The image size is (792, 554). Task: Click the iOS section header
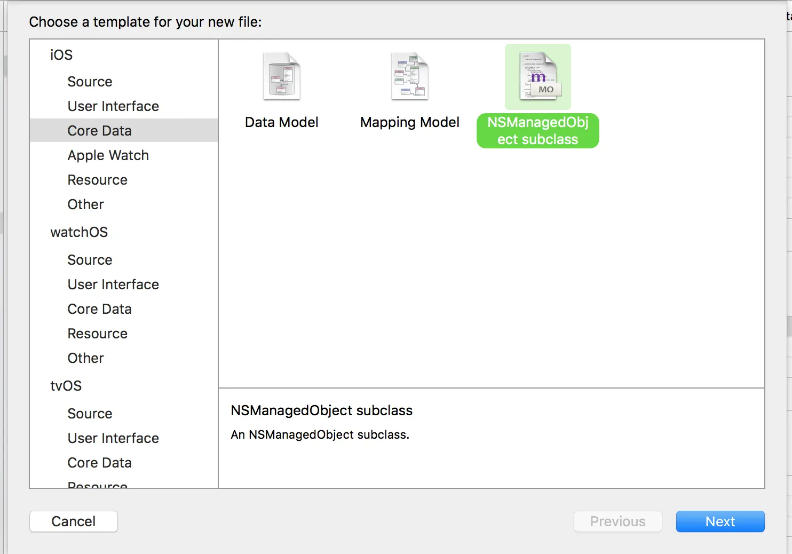61,55
